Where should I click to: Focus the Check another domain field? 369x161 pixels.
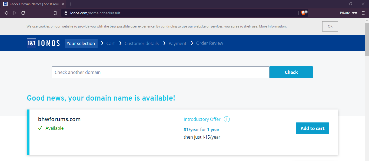161,72
